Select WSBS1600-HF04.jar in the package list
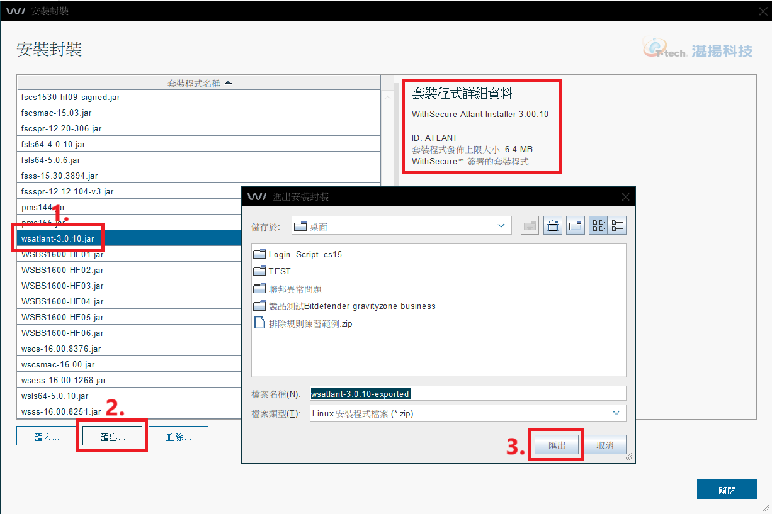The height and width of the screenshot is (514, 772). 130,302
